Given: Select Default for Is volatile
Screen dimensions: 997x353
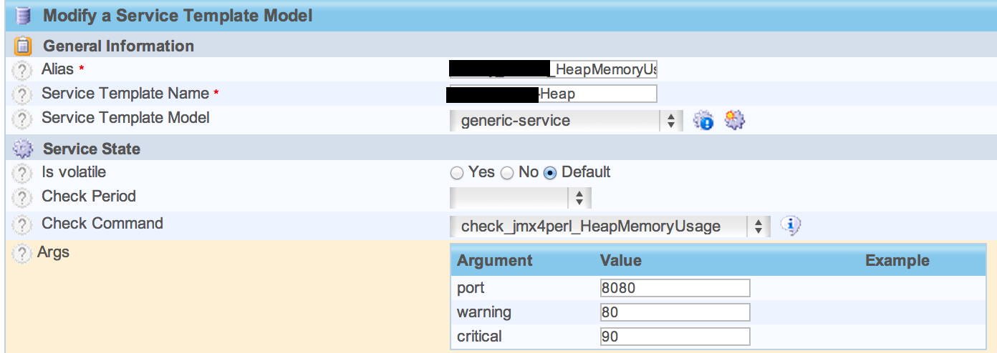Looking at the screenshot, I should pyautogui.click(x=550, y=173).
